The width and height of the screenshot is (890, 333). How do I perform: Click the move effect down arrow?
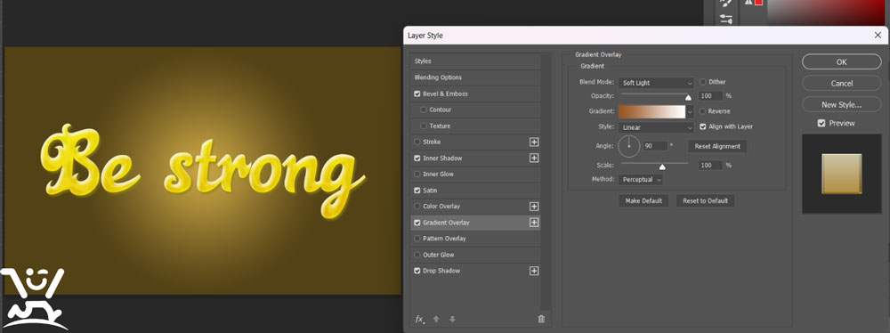click(x=452, y=320)
